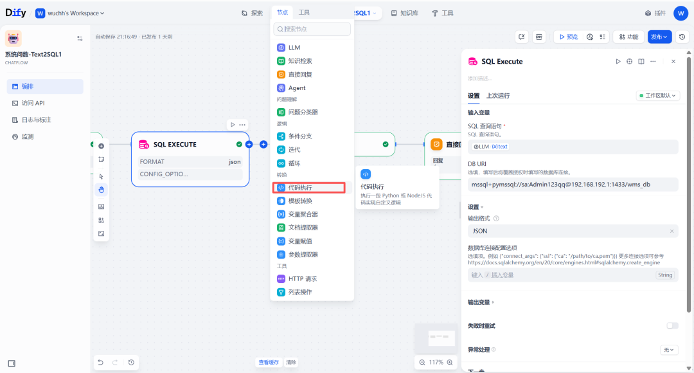Viewport: 694px width, 373px height.
Task: Open the 工作区默认 authorization dropdown
Action: tap(658, 96)
